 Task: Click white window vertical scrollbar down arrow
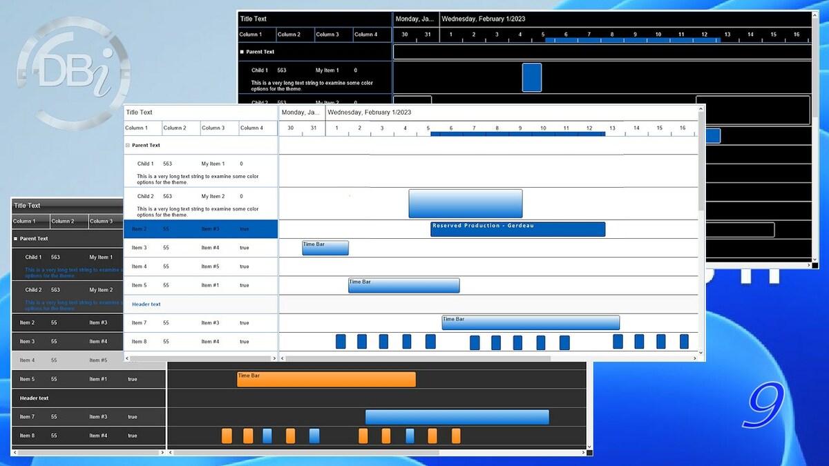[x=701, y=353]
